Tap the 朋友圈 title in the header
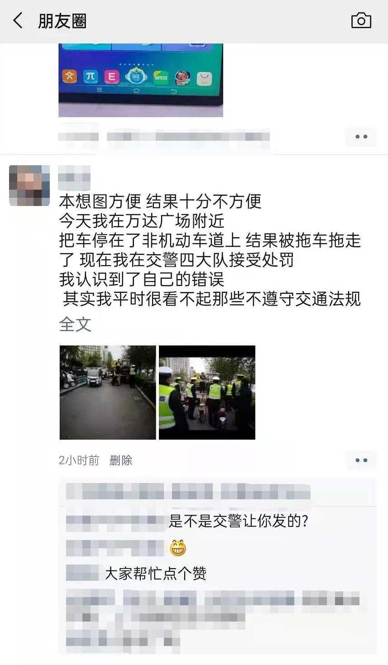This screenshot has height=665, width=388. [x=62, y=21]
